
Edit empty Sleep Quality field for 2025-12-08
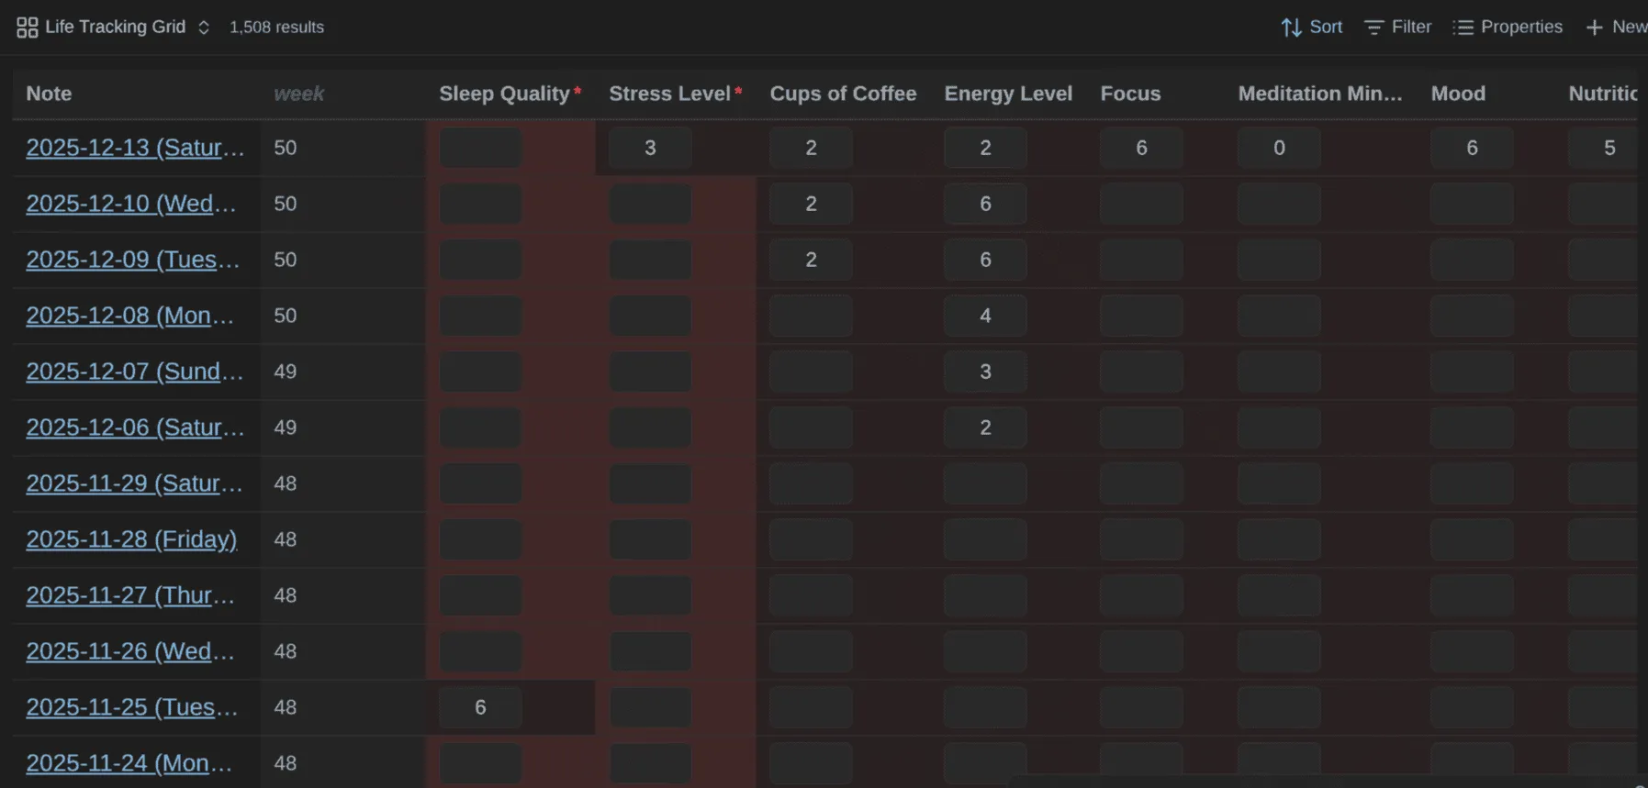pos(480,316)
